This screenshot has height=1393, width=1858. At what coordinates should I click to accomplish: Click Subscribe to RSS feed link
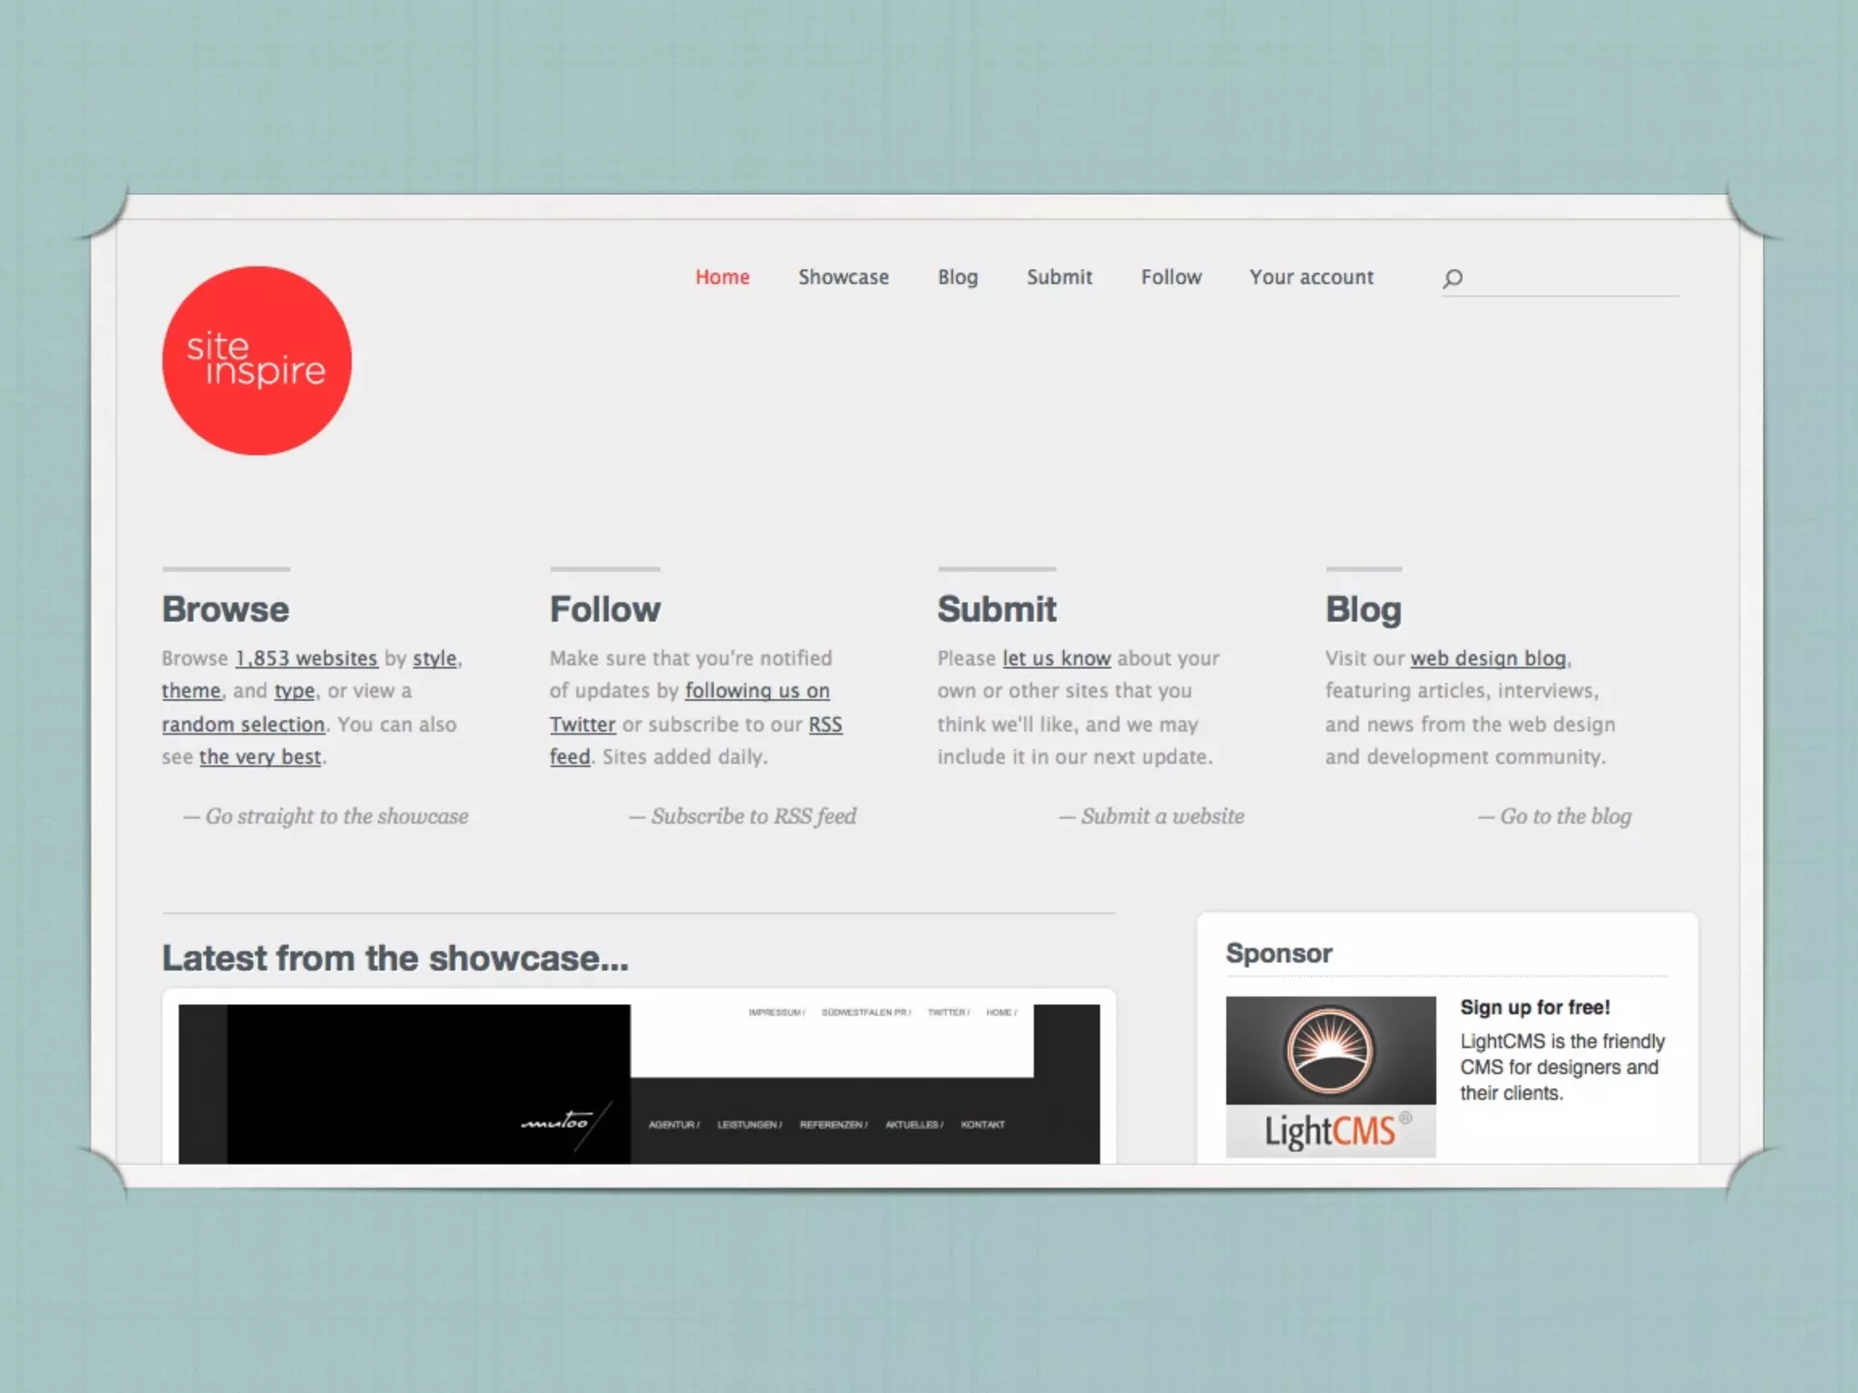(753, 816)
